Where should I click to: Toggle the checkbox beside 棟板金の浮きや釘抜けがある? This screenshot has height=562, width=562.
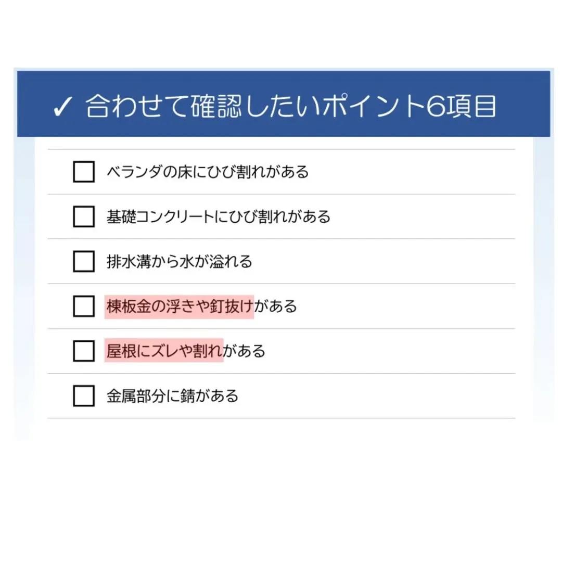pyautogui.click(x=84, y=306)
